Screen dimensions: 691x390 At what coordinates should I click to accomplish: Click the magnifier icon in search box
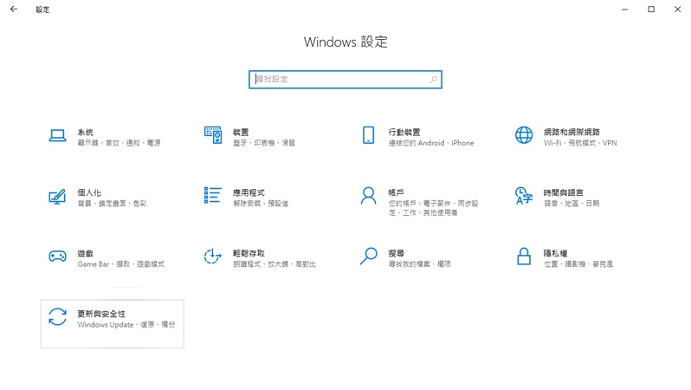434,80
